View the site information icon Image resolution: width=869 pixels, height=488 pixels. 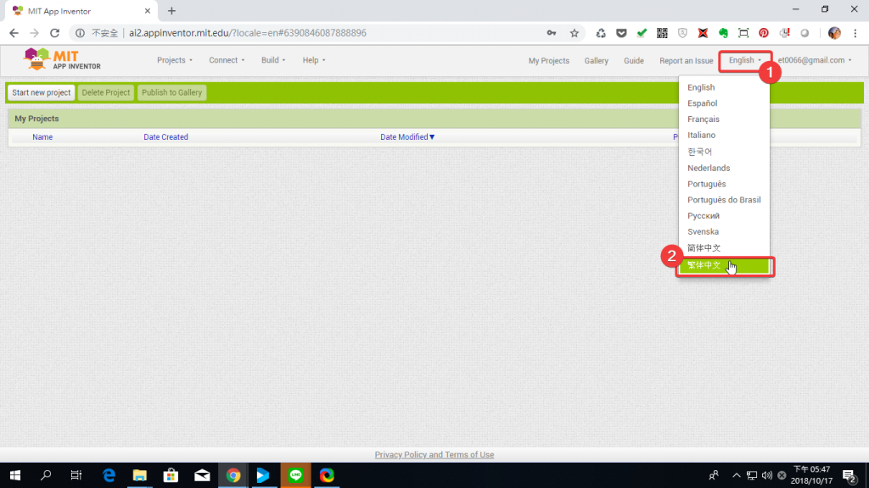[x=81, y=33]
